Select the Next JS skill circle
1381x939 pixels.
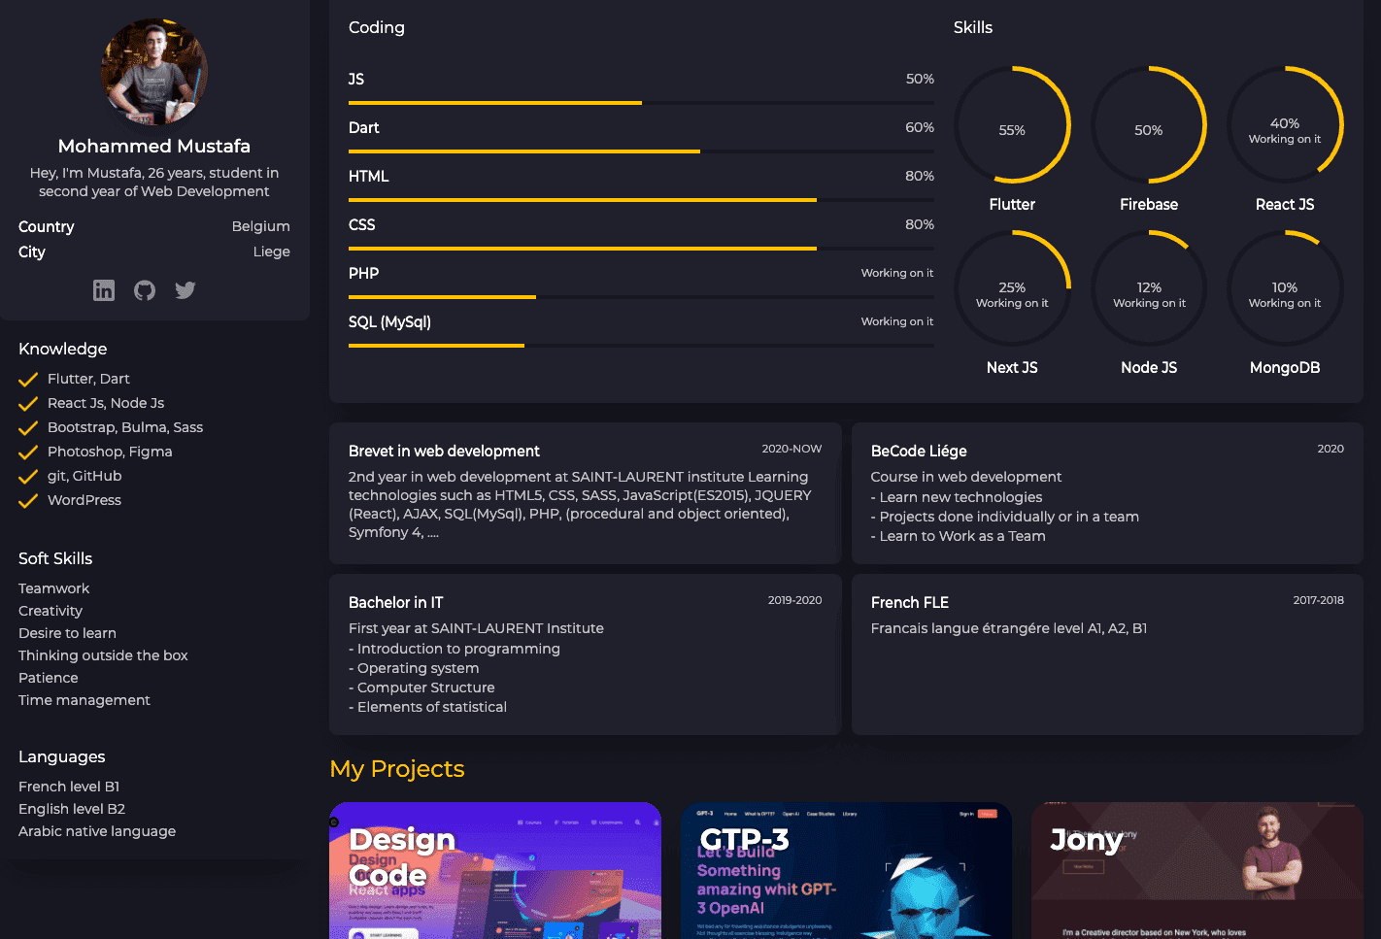click(1012, 288)
